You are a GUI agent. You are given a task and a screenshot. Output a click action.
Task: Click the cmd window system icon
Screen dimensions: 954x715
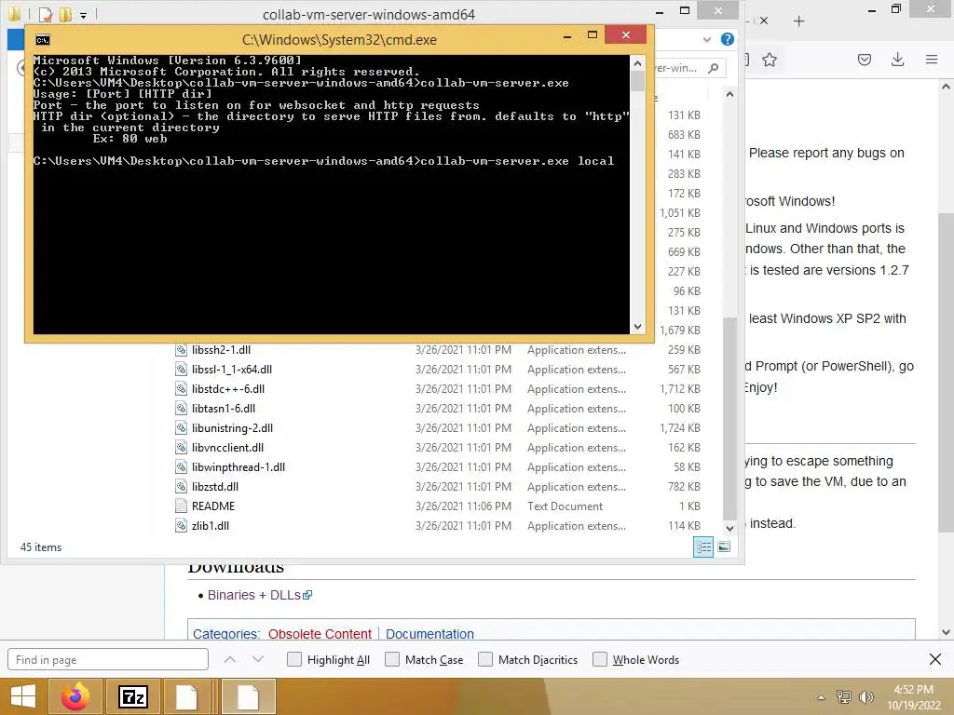pos(43,40)
